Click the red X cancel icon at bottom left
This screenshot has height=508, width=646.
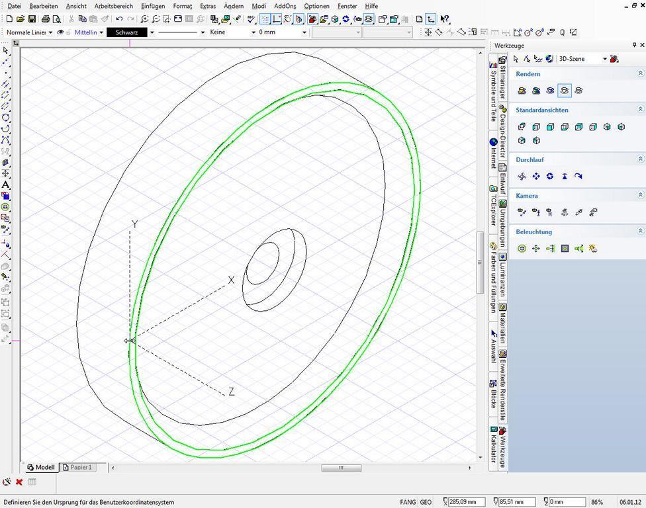pos(19,482)
